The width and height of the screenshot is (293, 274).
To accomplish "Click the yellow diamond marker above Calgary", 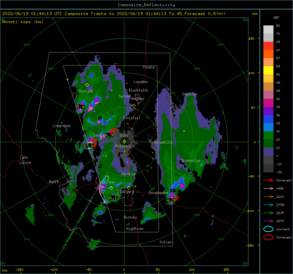I will pos(129,188).
